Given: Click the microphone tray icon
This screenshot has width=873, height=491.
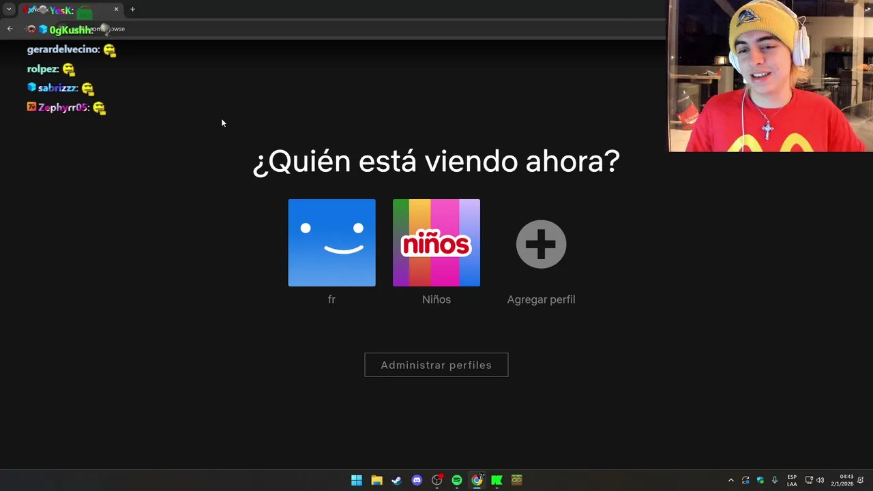Looking at the screenshot, I should click(x=775, y=480).
